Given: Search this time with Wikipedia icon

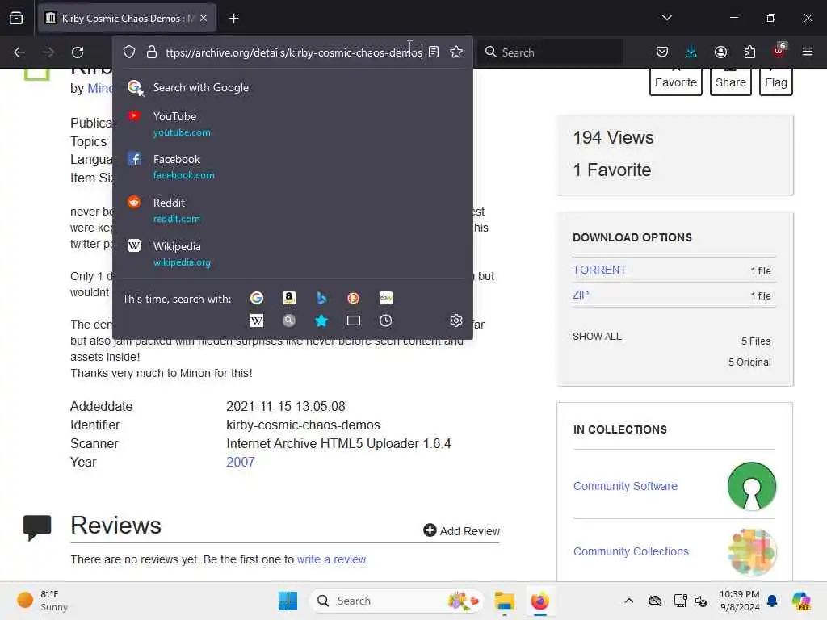Looking at the screenshot, I should (257, 320).
